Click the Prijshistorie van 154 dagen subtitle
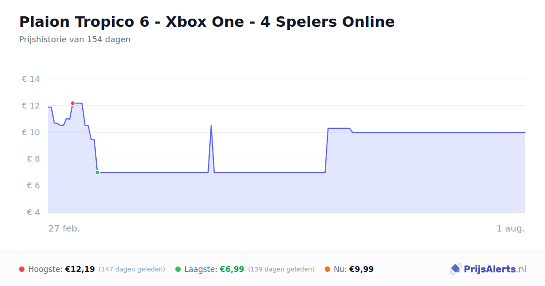Screen dimensions: 545x286 click(x=75, y=39)
